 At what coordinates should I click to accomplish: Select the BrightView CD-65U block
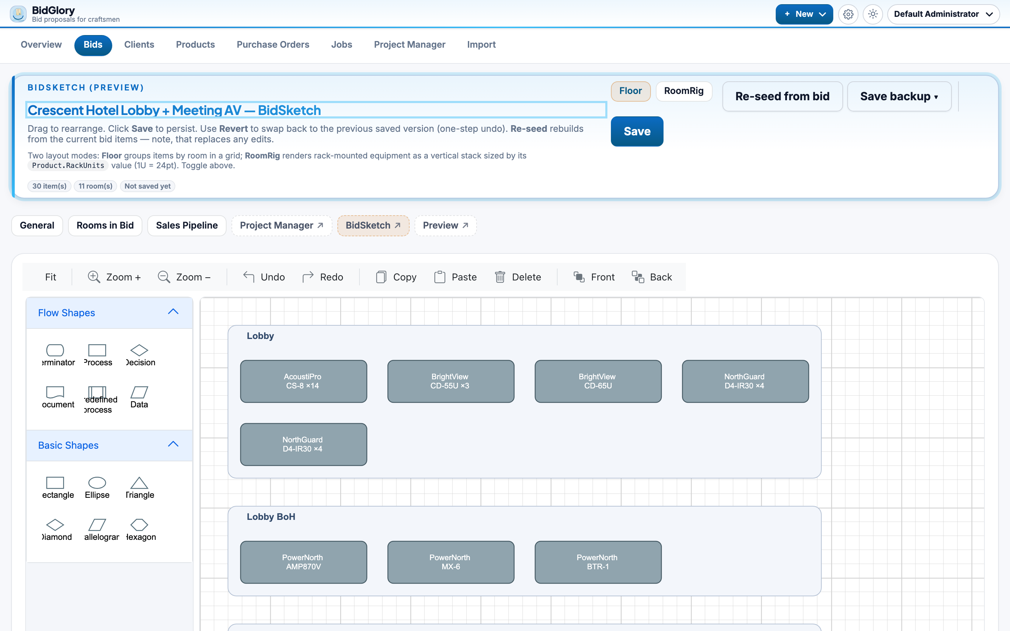(598, 381)
